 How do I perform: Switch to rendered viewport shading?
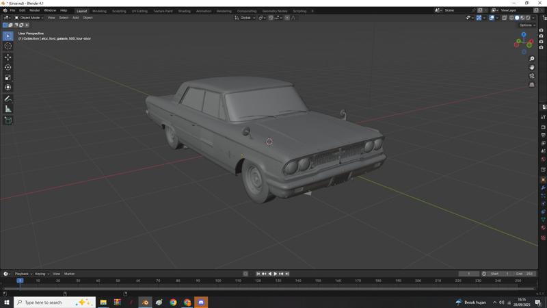(x=528, y=18)
